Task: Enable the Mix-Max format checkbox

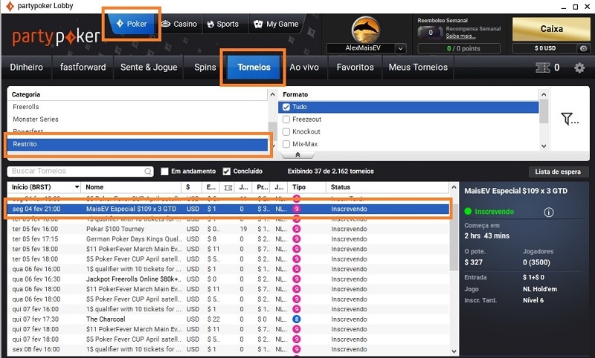Action: (286, 144)
